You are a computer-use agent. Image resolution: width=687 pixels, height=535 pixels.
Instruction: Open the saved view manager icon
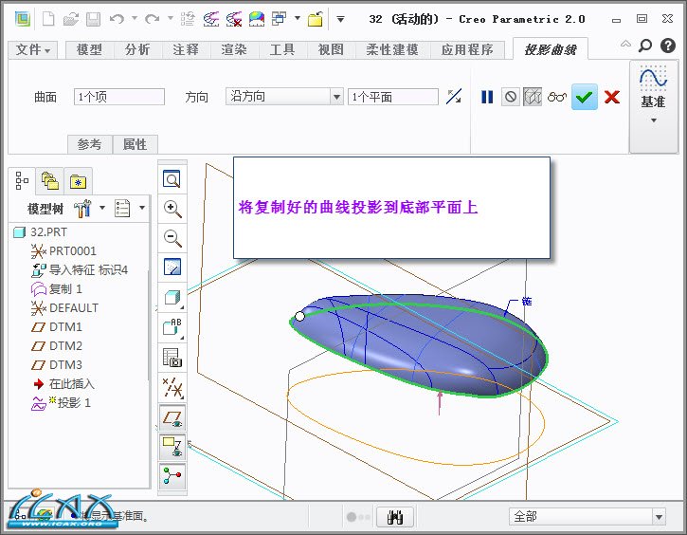[x=172, y=357]
